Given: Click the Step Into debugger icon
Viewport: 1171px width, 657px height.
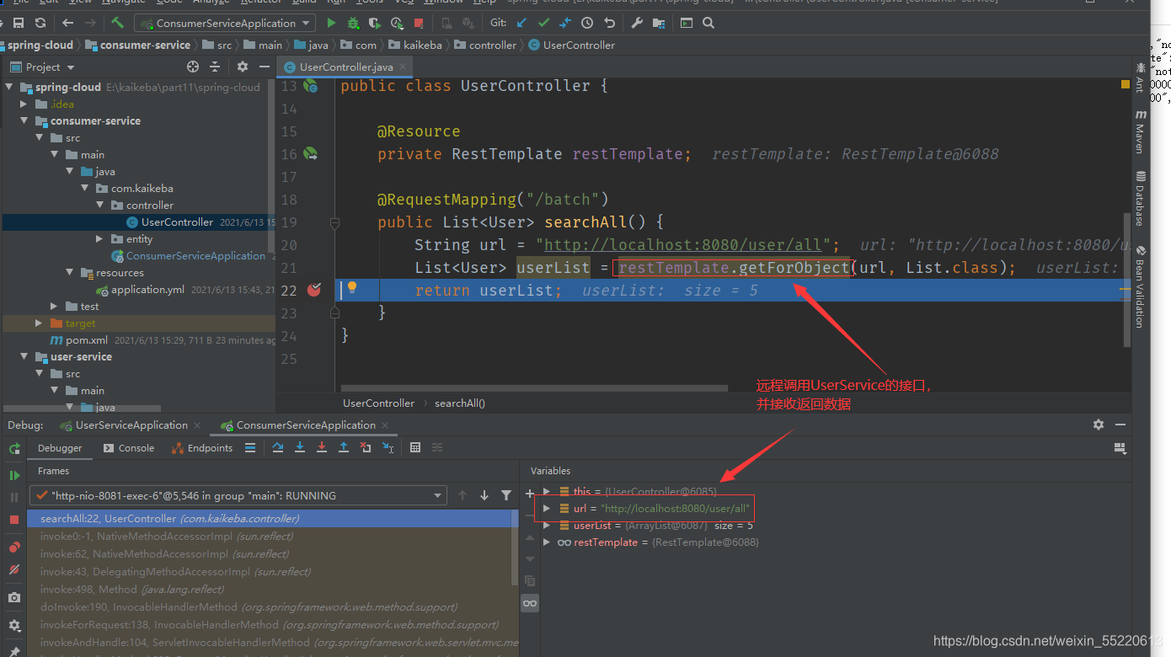Looking at the screenshot, I should 300,447.
